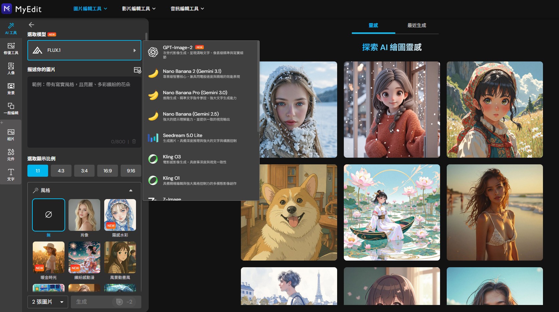Choose 暖金時光 style thumbnail
559x312 pixels.
pyautogui.click(x=48, y=257)
